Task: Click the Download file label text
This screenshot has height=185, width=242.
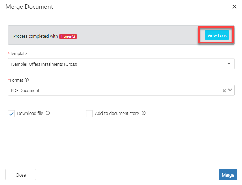Action: coord(30,114)
